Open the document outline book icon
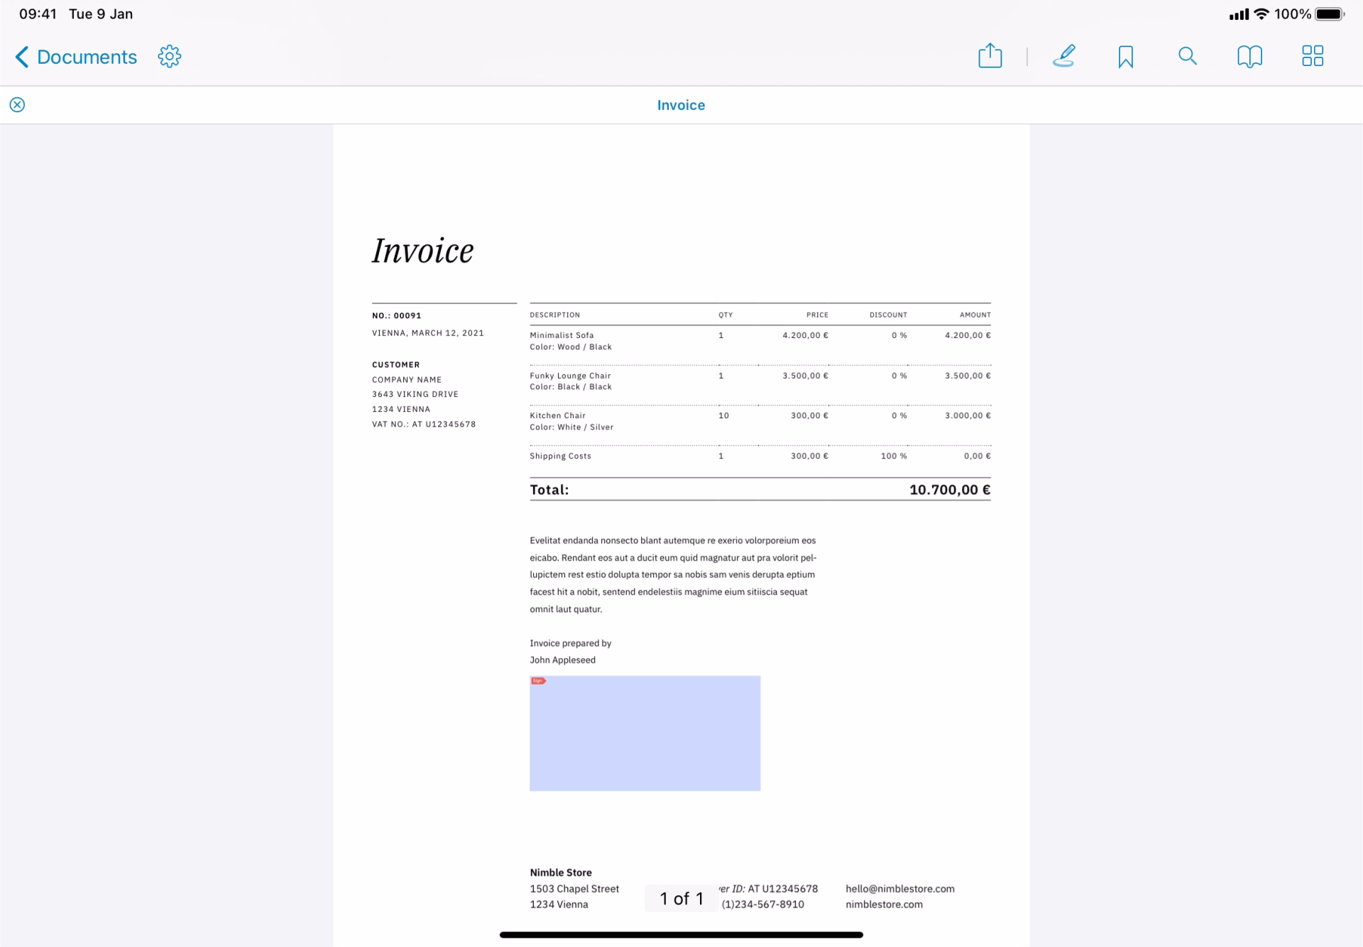1363x947 pixels. tap(1249, 56)
